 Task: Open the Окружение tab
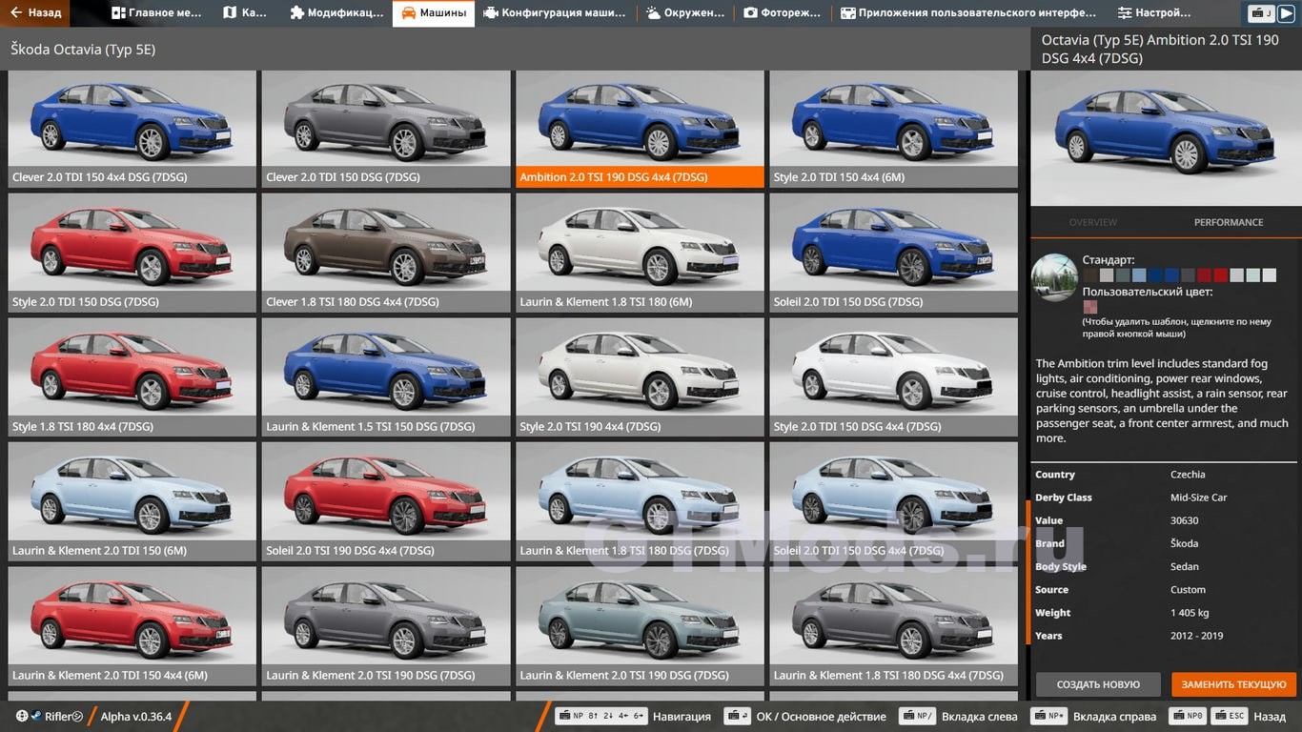pos(684,13)
